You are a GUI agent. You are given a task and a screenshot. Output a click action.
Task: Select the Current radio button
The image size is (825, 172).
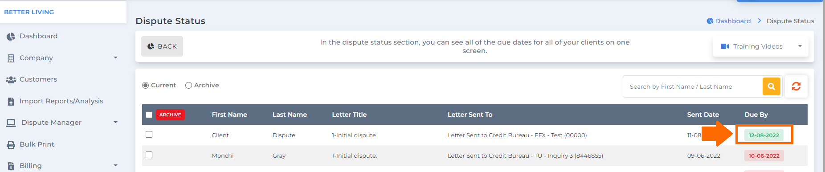coord(146,85)
